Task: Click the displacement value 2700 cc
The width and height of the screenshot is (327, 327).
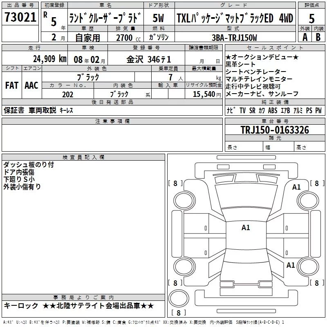Action: tap(128, 38)
